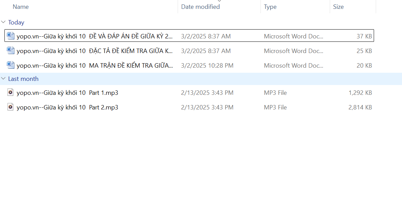Click the audio icon for Part 1.mp3
The width and height of the screenshot is (402, 207).
click(11, 92)
